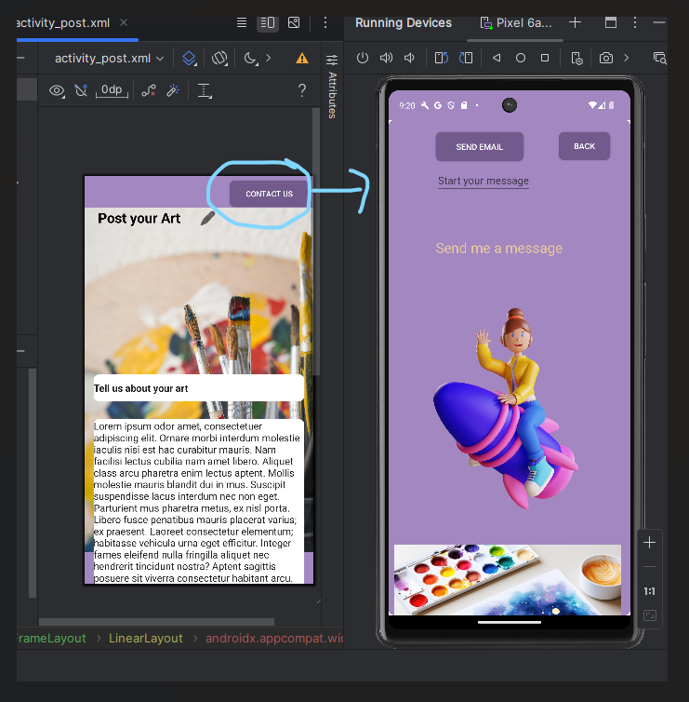Image resolution: width=689 pixels, height=702 pixels.
Task: Open the layout editor help question mark
Action: click(x=302, y=90)
